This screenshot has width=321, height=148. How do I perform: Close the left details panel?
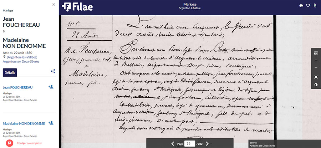(x=54, y=5)
